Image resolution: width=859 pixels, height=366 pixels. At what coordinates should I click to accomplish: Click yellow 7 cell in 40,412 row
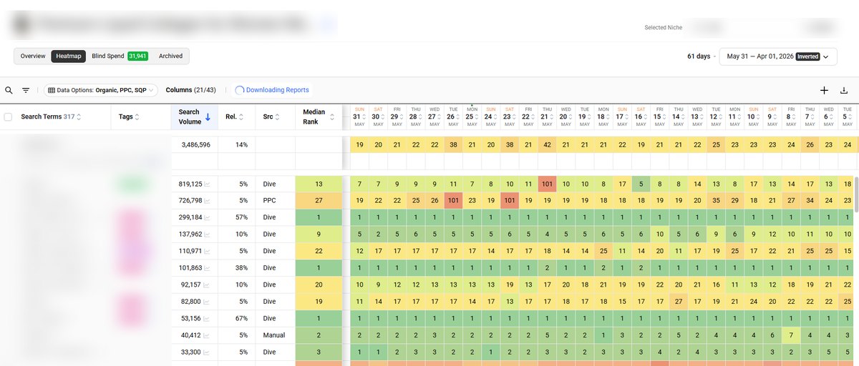(x=790, y=335)
